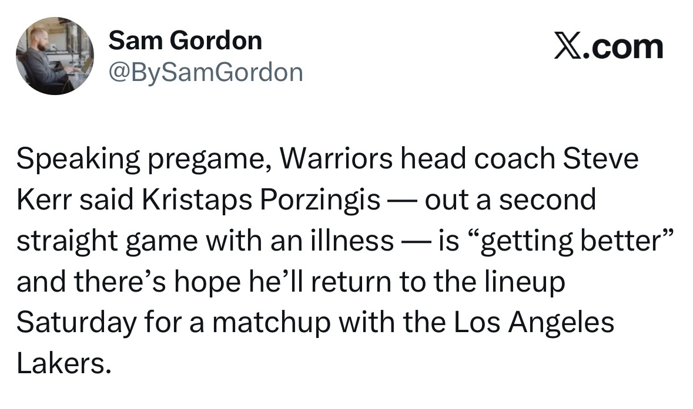693x409 pixels.
Task: Click the word Speaking starting the tweet
Action: pyautogui.click(x=78, y=160)
